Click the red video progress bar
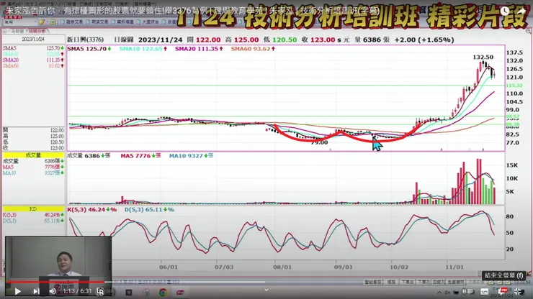The width and height of the screenshot is (533, 299). click(x=55, y=282)
